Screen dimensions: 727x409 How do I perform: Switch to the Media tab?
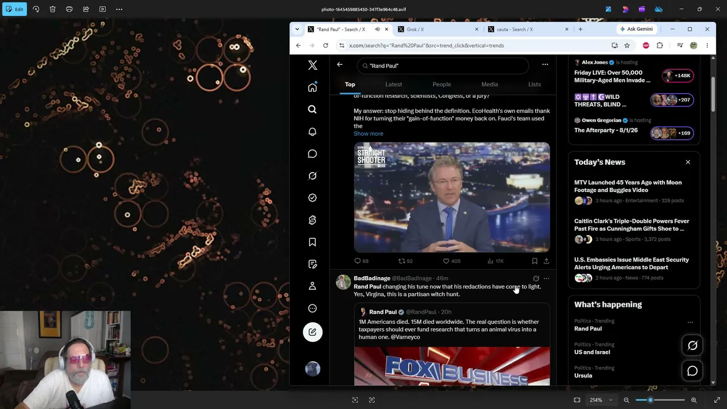(490, 85)
